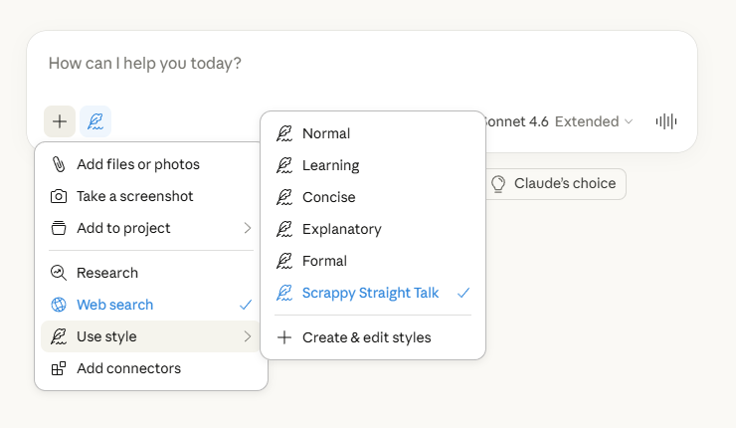Pick the Explanatory style option
Viewport: 736px width, 428px height.
point(341,229)
